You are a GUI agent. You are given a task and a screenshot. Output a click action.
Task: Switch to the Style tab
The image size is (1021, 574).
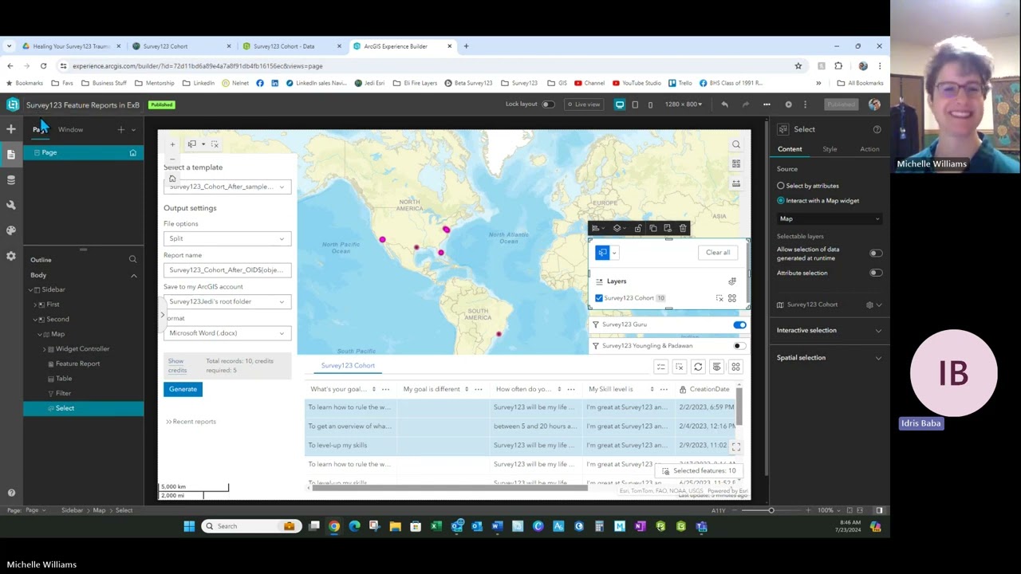pos(830,149)
